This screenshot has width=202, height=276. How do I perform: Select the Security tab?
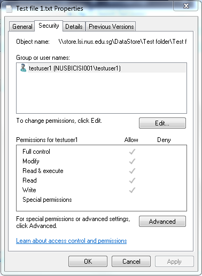(x=49, y=26)
